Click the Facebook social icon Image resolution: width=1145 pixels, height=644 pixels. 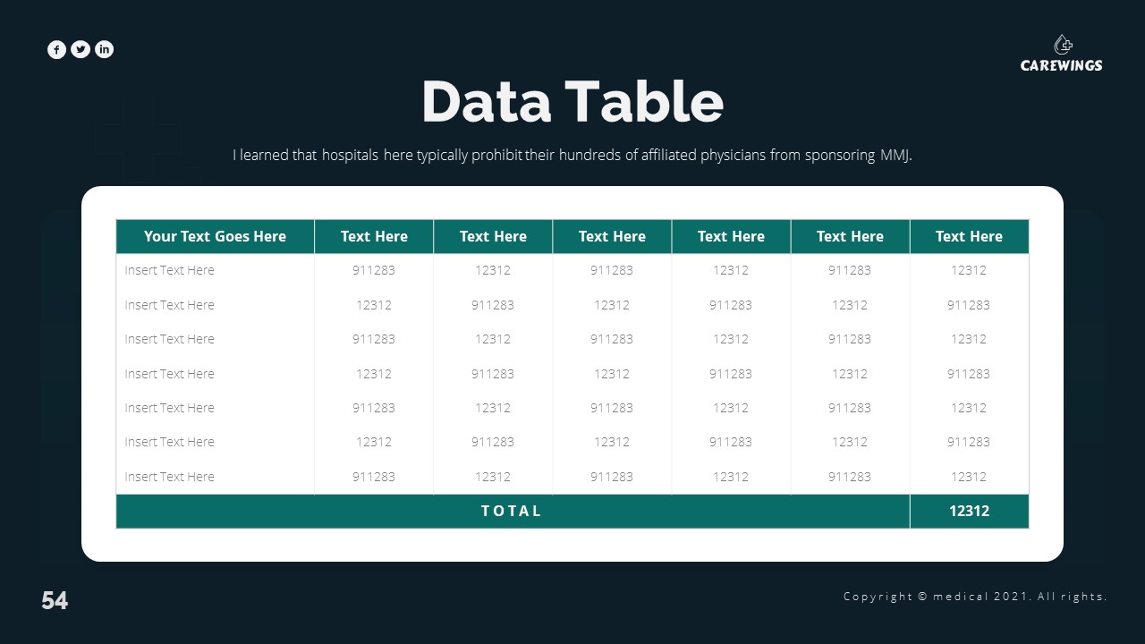[56, 50]
